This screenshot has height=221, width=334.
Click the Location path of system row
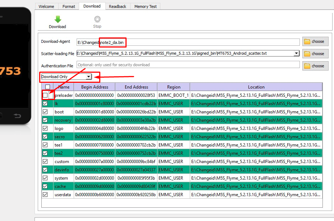coord(256,178)
